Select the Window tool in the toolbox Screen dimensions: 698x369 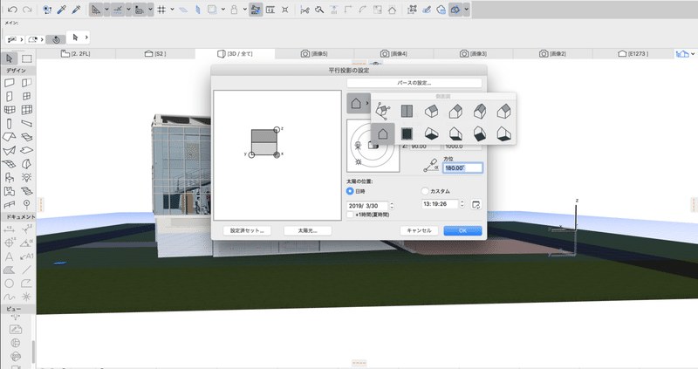click(x=27, y=96)
